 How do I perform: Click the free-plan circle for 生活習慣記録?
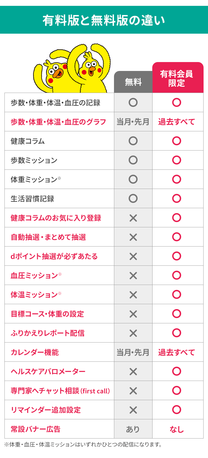pyautogui.click(x=133, y=199)
